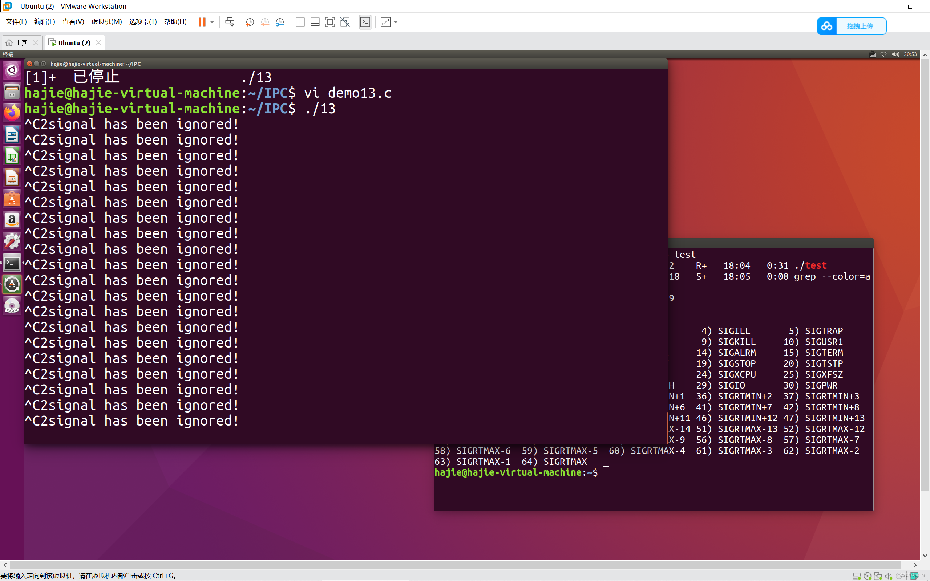Open the 帮助(H) menu

click(175, 22)
